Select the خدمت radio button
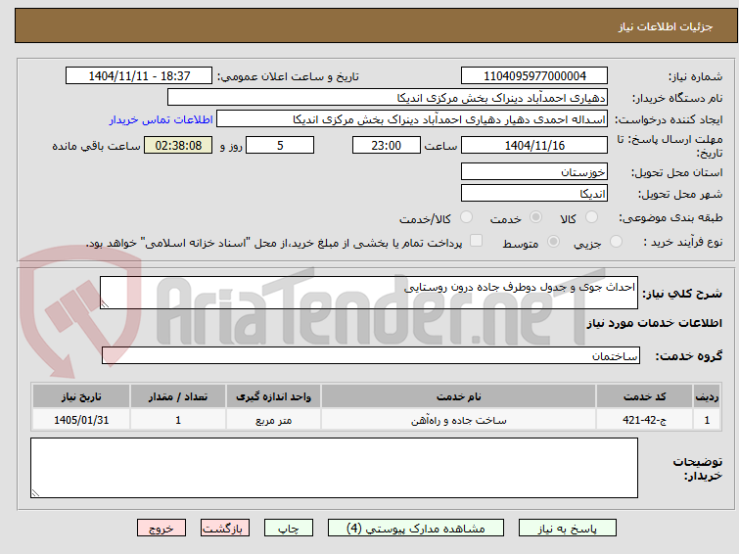The height and width of the screenshot is (554, 739). (x=535, y=217)
